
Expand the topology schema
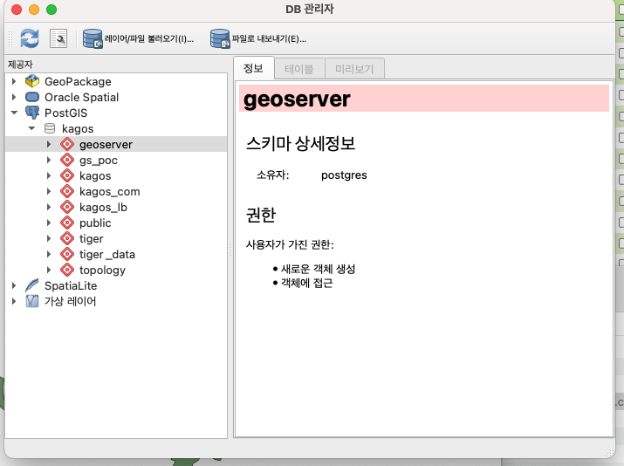49,270
